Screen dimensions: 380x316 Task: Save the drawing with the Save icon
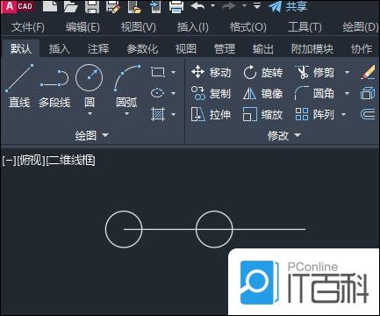coord(92,6)
